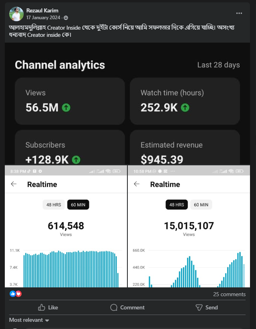Viewport: 256px width, 329px height.
Task: Click the public audience globe icon
Action: (66, 18)
